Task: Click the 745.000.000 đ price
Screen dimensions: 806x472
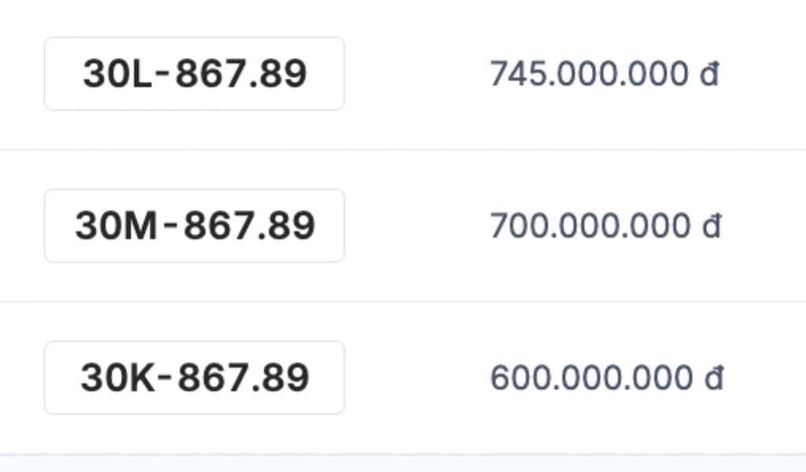Action: 604,73
